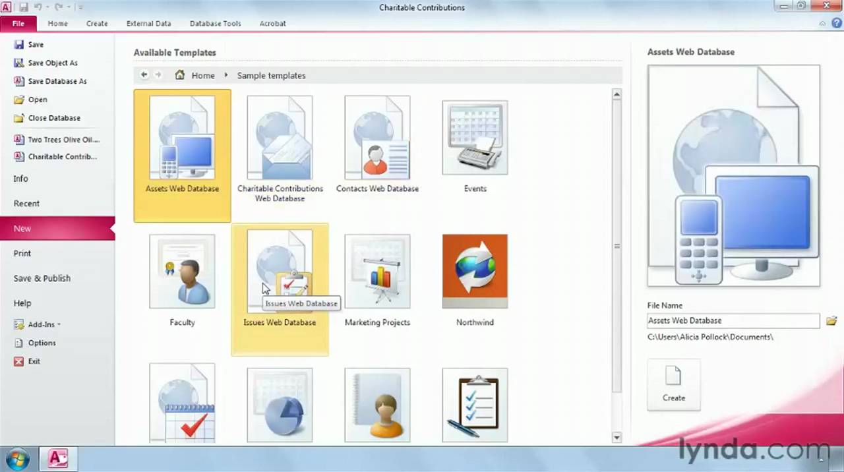The height and width of the screenshot is (472, 844).
Task: Pick the Marketing Projects template
Action: click(x=377, y=270)
